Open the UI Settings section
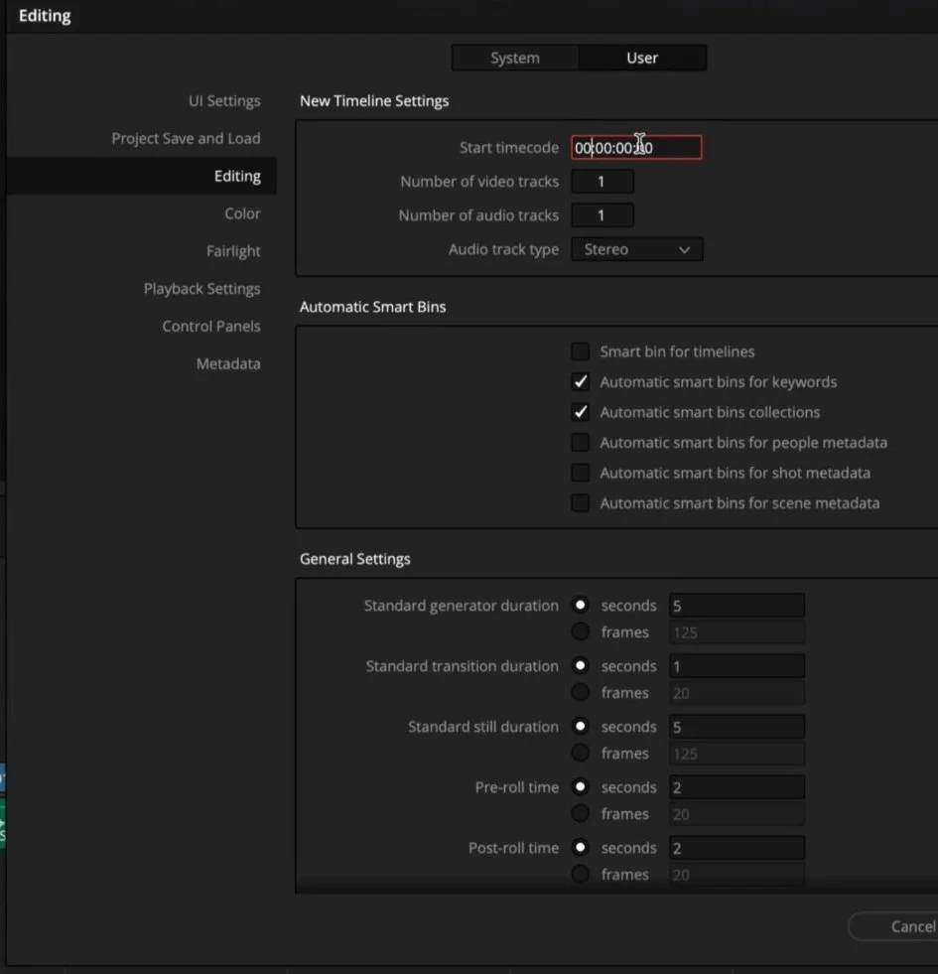938x974 pixels. click(224, 100)
